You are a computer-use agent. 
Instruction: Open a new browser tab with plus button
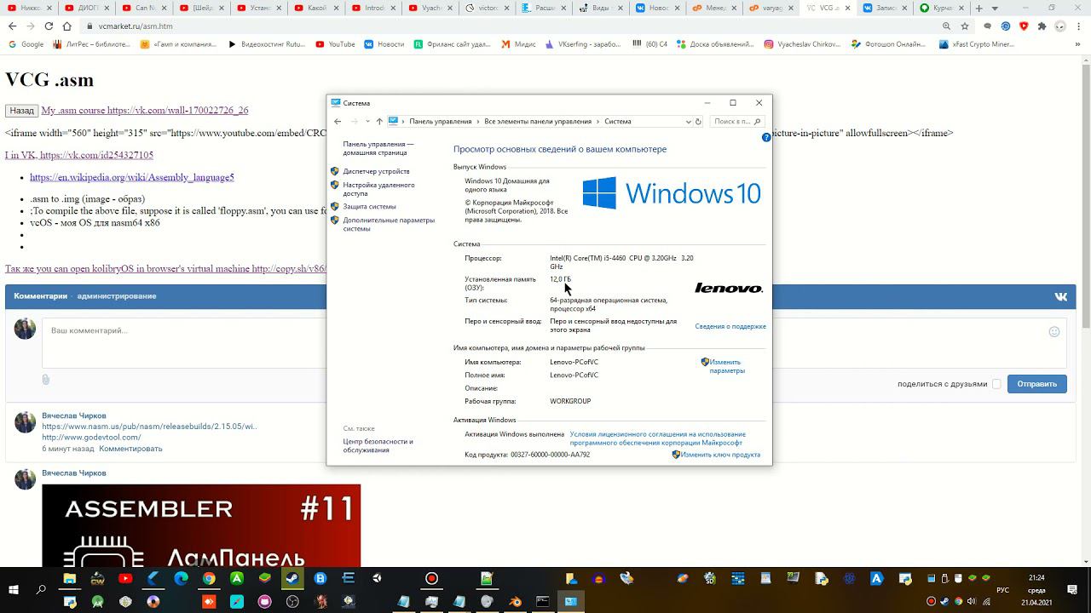(x=979, y=9)
